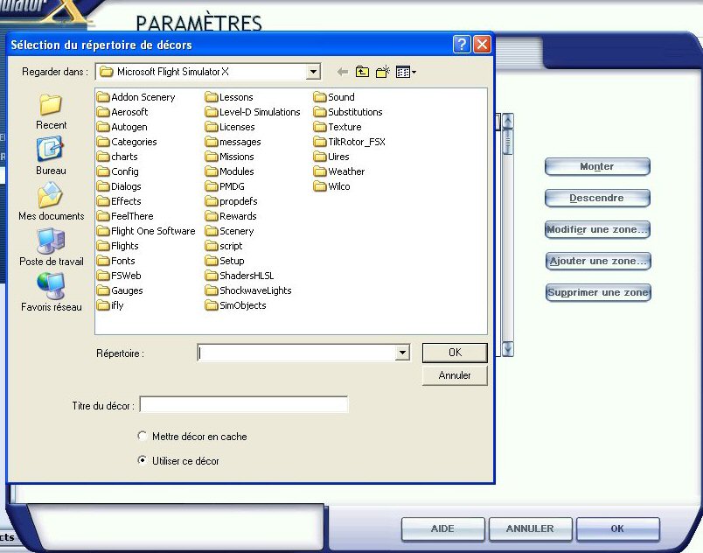Click the Titre du décor field

pyautogui.click(x=244, y=405)
